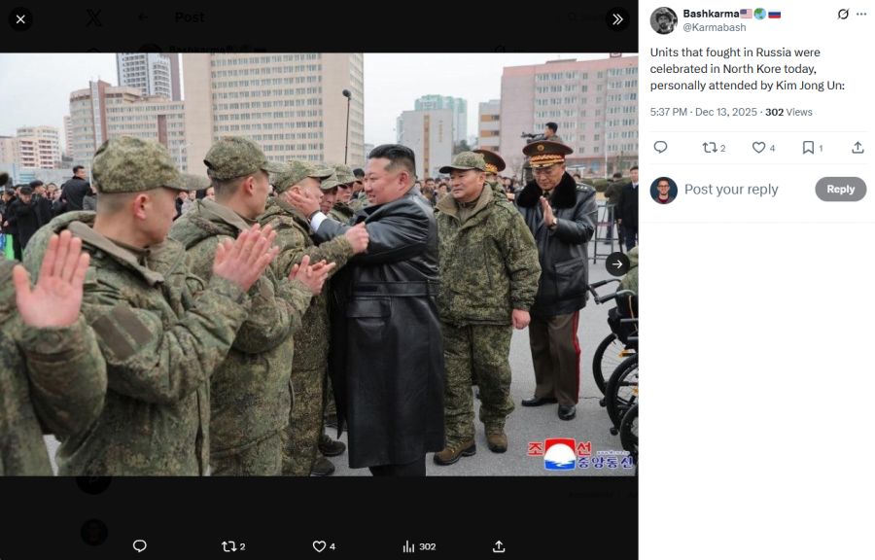Ask Grok using the Grok icon

coord(842,14)
